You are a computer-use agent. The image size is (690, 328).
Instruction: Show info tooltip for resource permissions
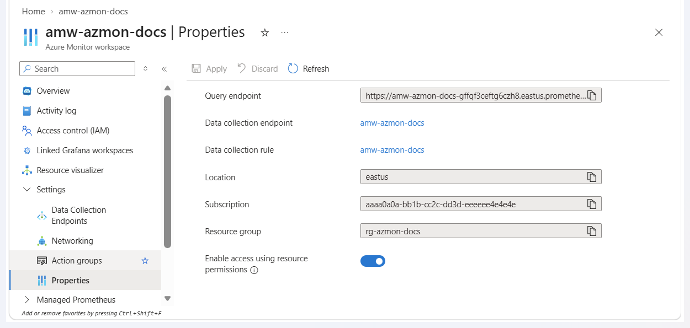point(254,270)
